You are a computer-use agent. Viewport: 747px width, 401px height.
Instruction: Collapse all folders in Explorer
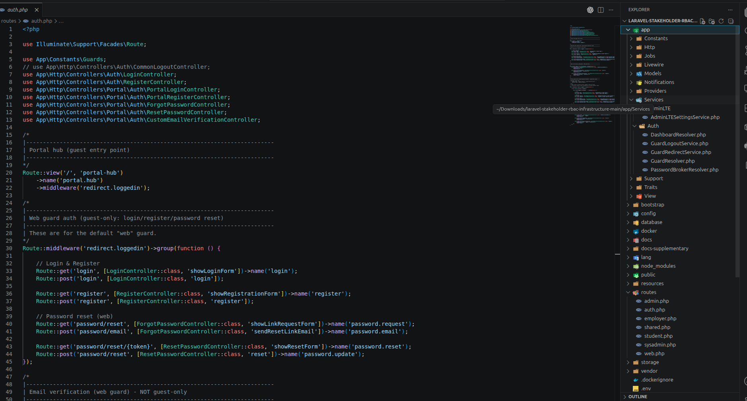pyautogui.click(x=731, y=21)
